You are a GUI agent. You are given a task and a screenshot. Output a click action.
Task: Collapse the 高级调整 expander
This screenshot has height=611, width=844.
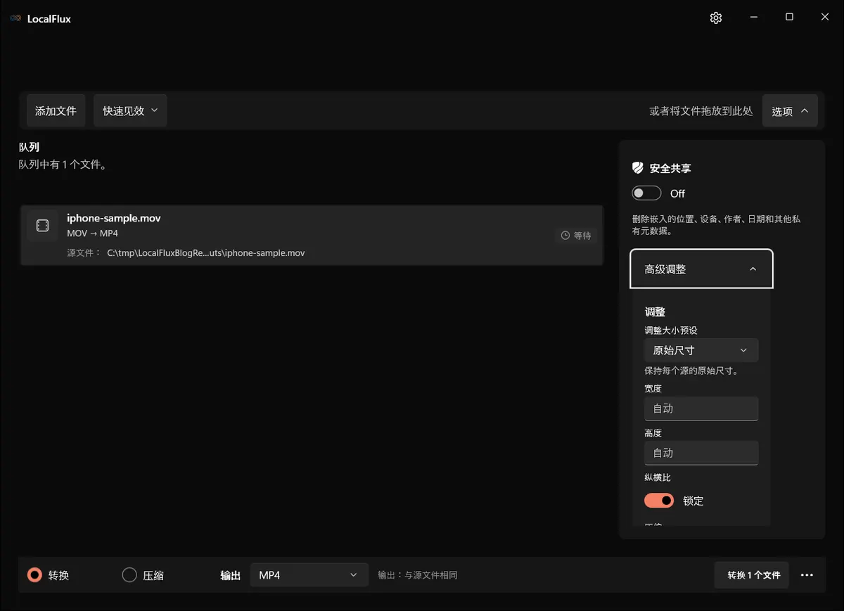pos(701,269)
